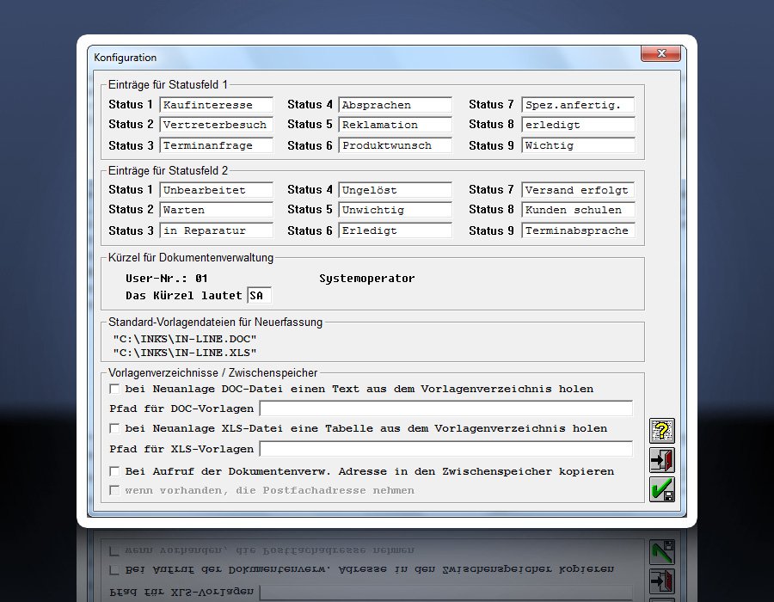
Task: Click the Pfad für XLS-Vorlagen field
Action: [x=445, y=449]
